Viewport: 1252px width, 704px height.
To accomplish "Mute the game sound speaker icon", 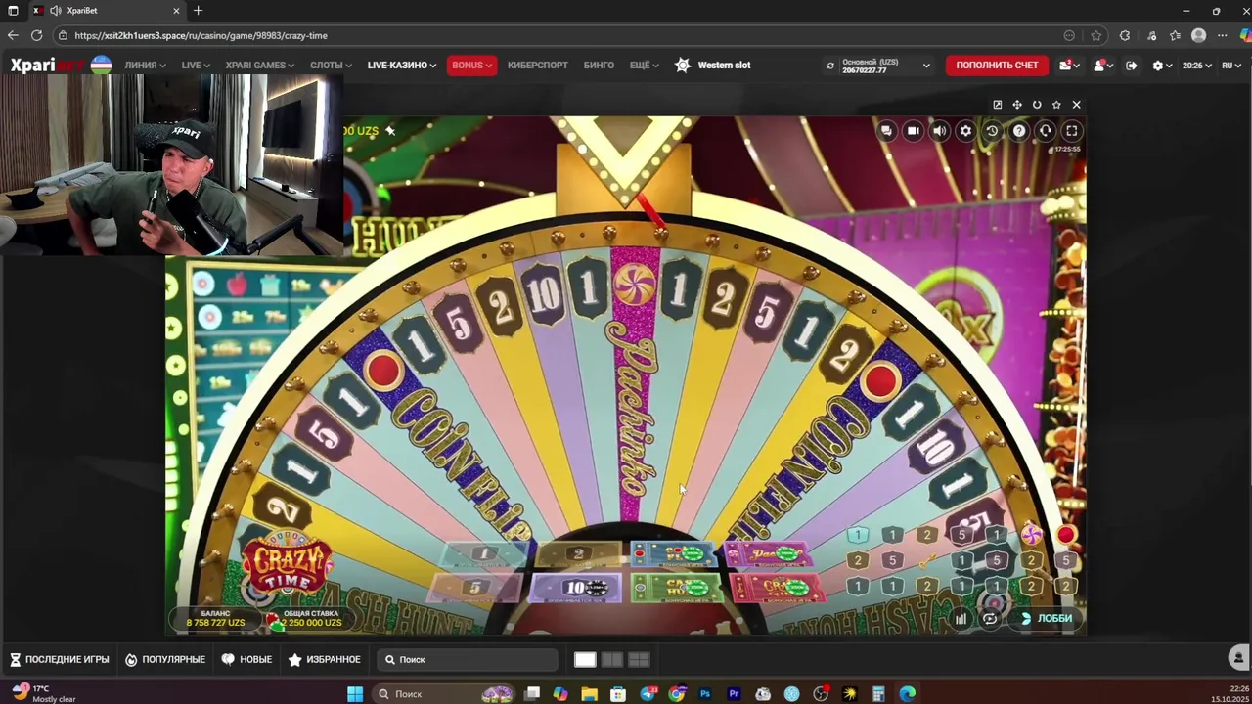I will (x=939, y=131).
